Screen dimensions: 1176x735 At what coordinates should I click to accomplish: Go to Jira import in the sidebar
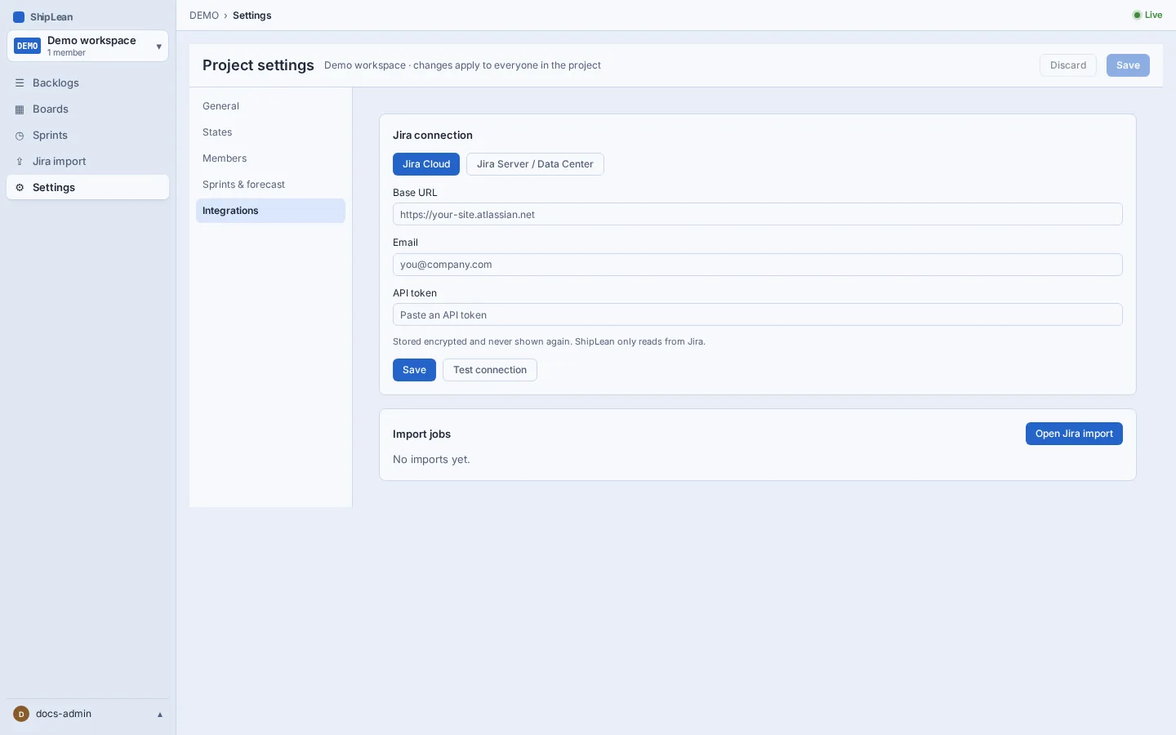click(x=87, y=162)
